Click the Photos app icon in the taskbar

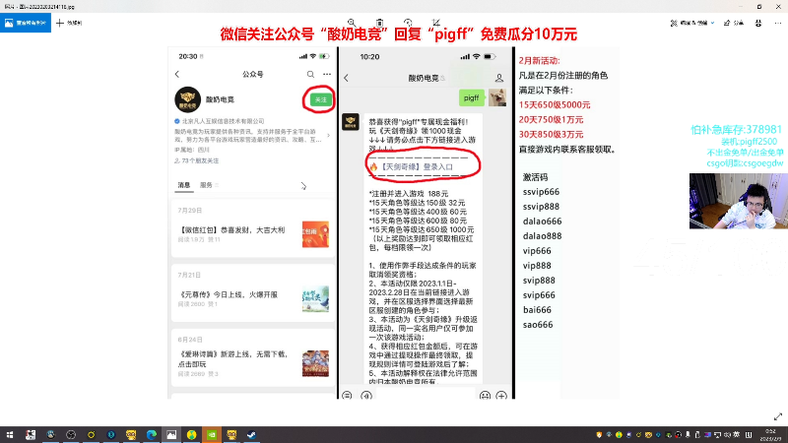click(x=171, y=434)
